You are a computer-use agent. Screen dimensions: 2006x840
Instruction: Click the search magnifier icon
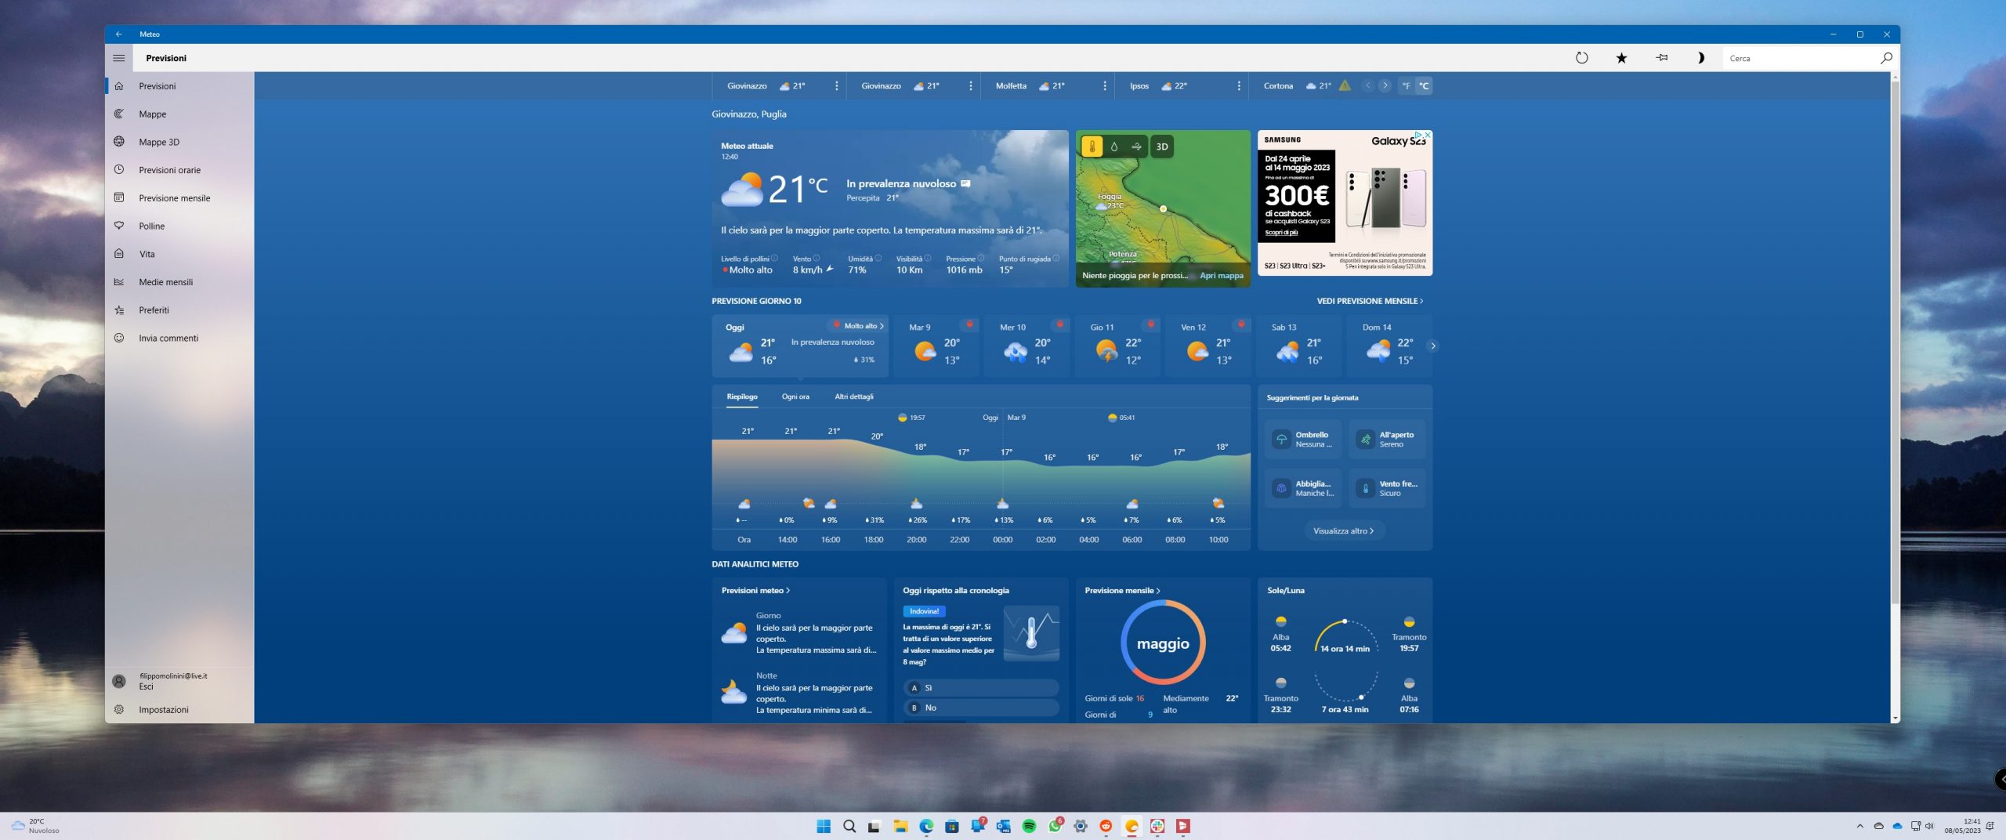click(1885, 58)
